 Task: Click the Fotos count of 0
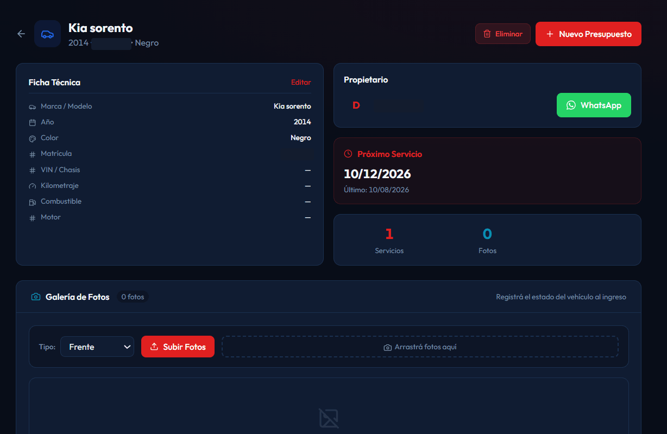488,234
